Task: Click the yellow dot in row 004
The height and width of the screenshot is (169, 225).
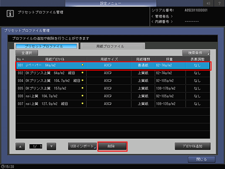Action: point(83,80)
